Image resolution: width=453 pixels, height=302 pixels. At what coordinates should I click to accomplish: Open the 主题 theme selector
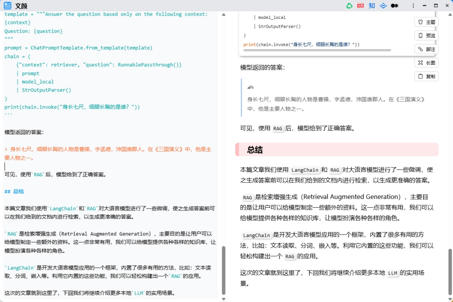click(426, 22)
